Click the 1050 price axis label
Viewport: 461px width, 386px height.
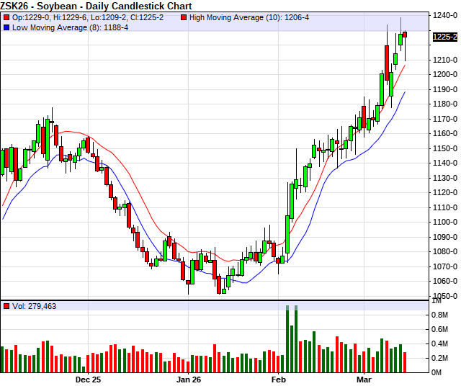442,297
